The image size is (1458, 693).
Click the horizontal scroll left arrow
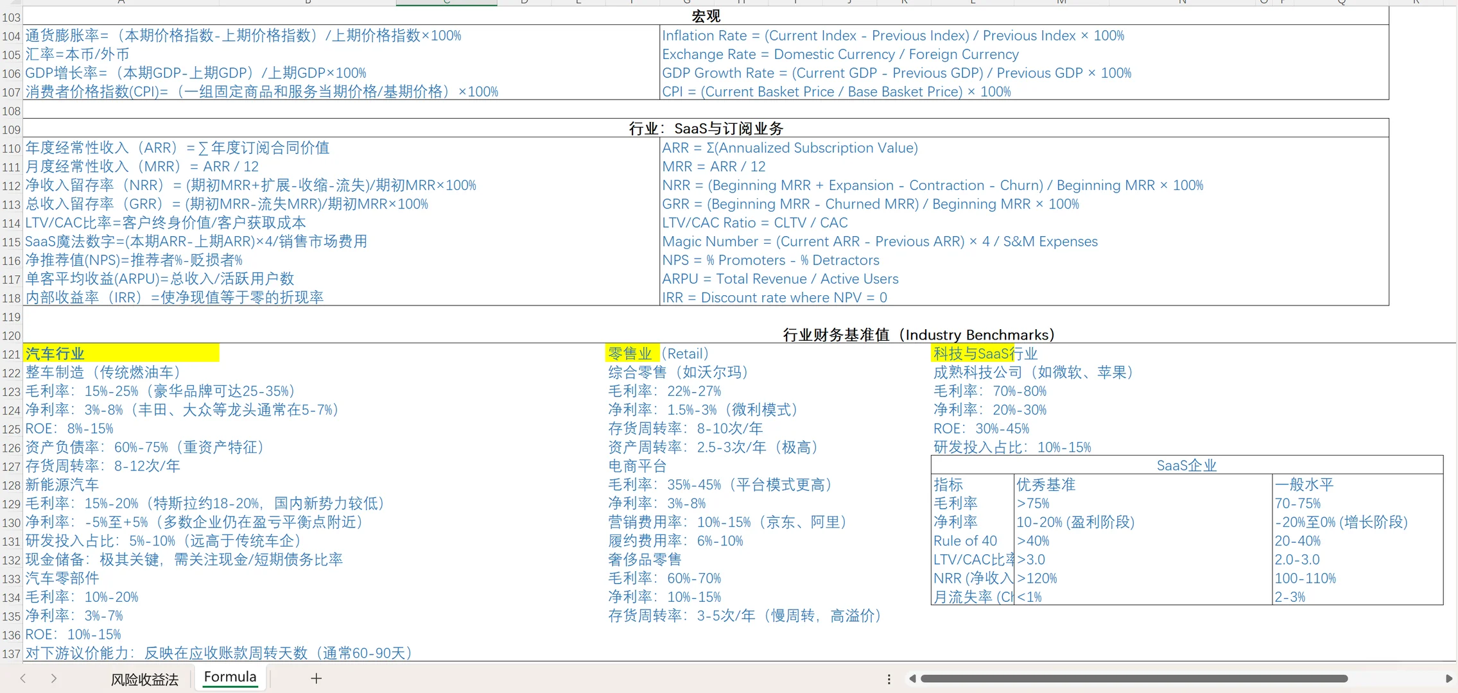pyautogui.click(x=912, y=679)
